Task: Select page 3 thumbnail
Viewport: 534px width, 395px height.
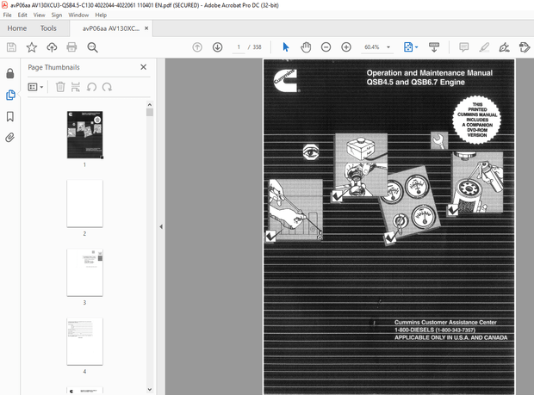Action: click(84, 273)
